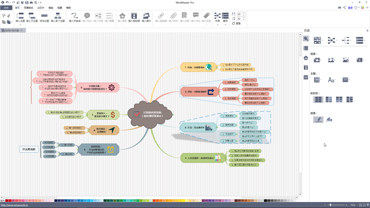Open the task calendar panel in sidebar
The image size is (370, 208).
tap(306, 77)
